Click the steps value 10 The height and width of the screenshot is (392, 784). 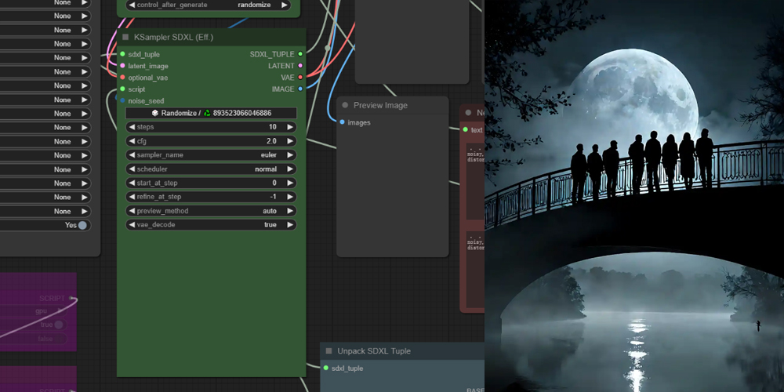tap(273, 127)
